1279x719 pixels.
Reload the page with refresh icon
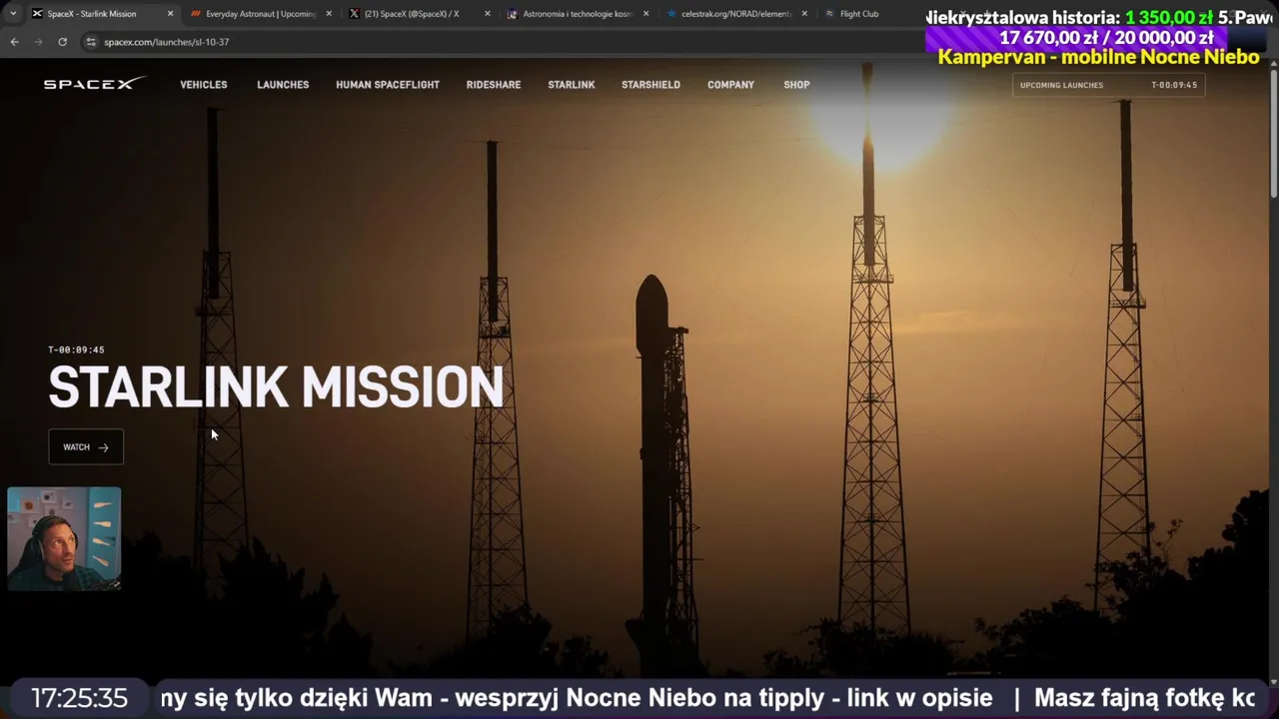coord(62,42)
